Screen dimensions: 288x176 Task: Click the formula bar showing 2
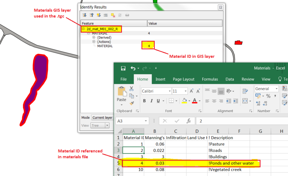(242, 121)
